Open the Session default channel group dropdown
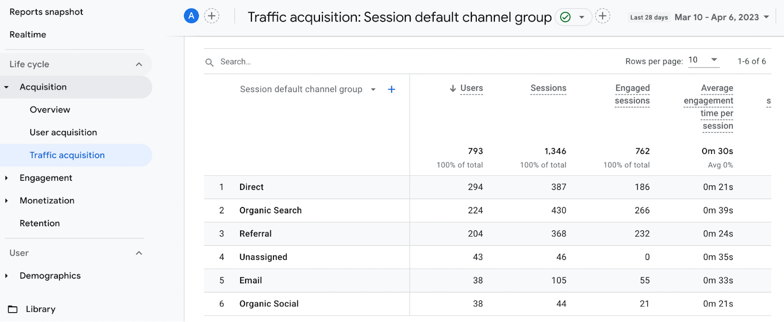This screenshot has width=784, height=322. [x=373, y=89]
